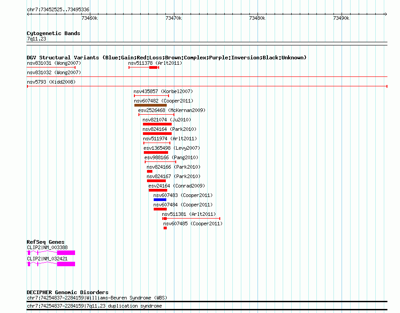Click nsv824167 (Park2010) label
Image resolution: width=400 pixels, height=313 pixels.
pos(173,176)
